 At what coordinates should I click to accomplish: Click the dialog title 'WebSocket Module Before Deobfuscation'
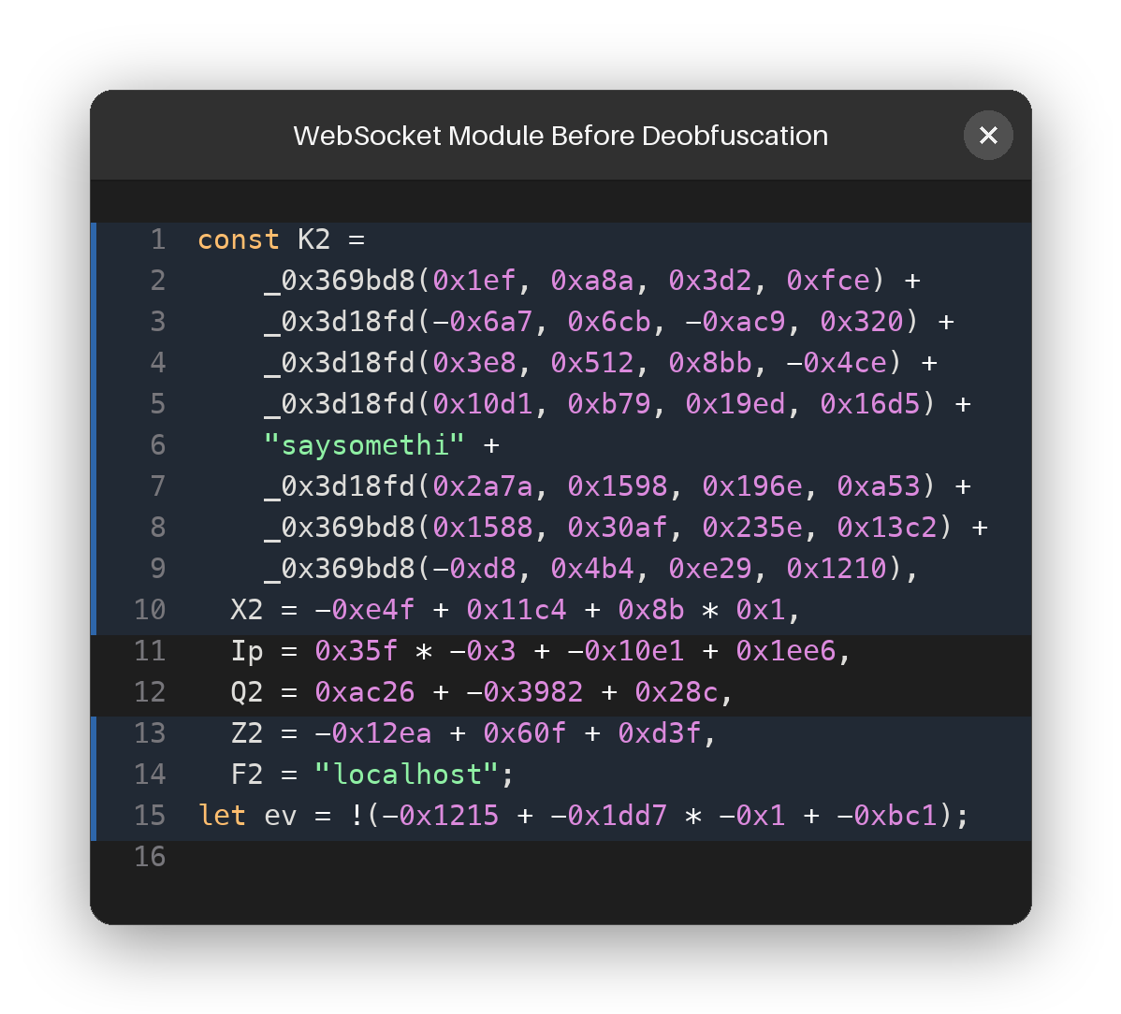point(560,136)
